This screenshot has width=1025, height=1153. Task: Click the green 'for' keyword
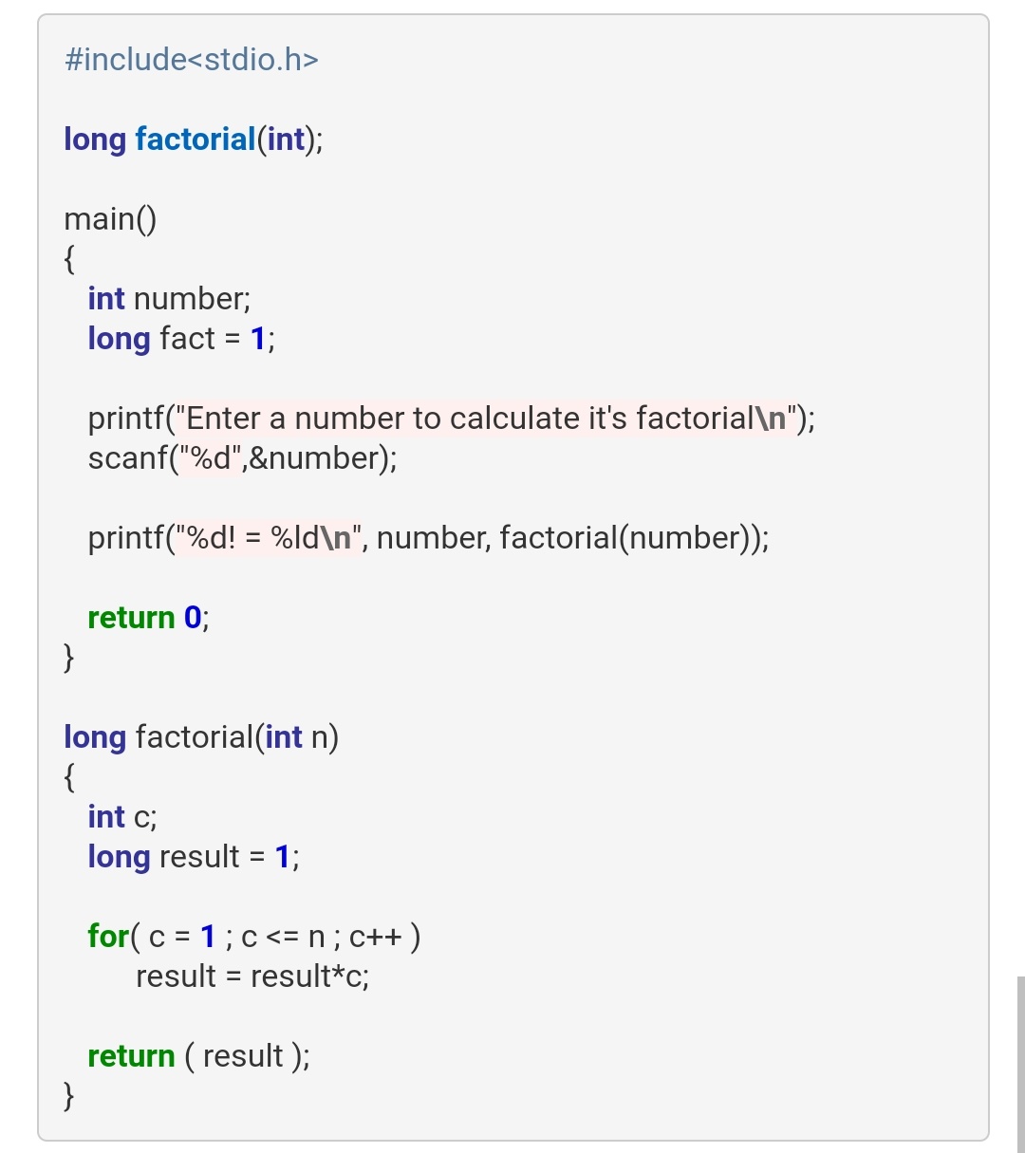coord(107,937)
